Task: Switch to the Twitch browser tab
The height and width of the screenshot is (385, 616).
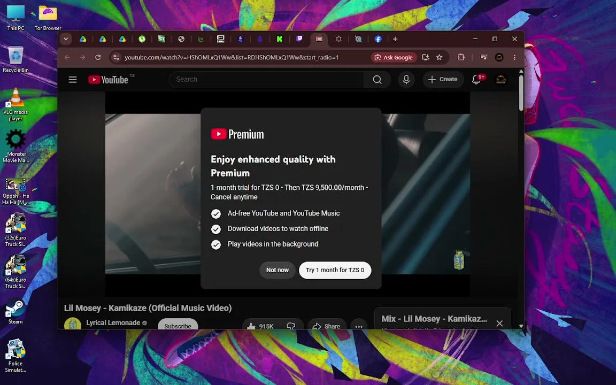Action: coord(299,39)
